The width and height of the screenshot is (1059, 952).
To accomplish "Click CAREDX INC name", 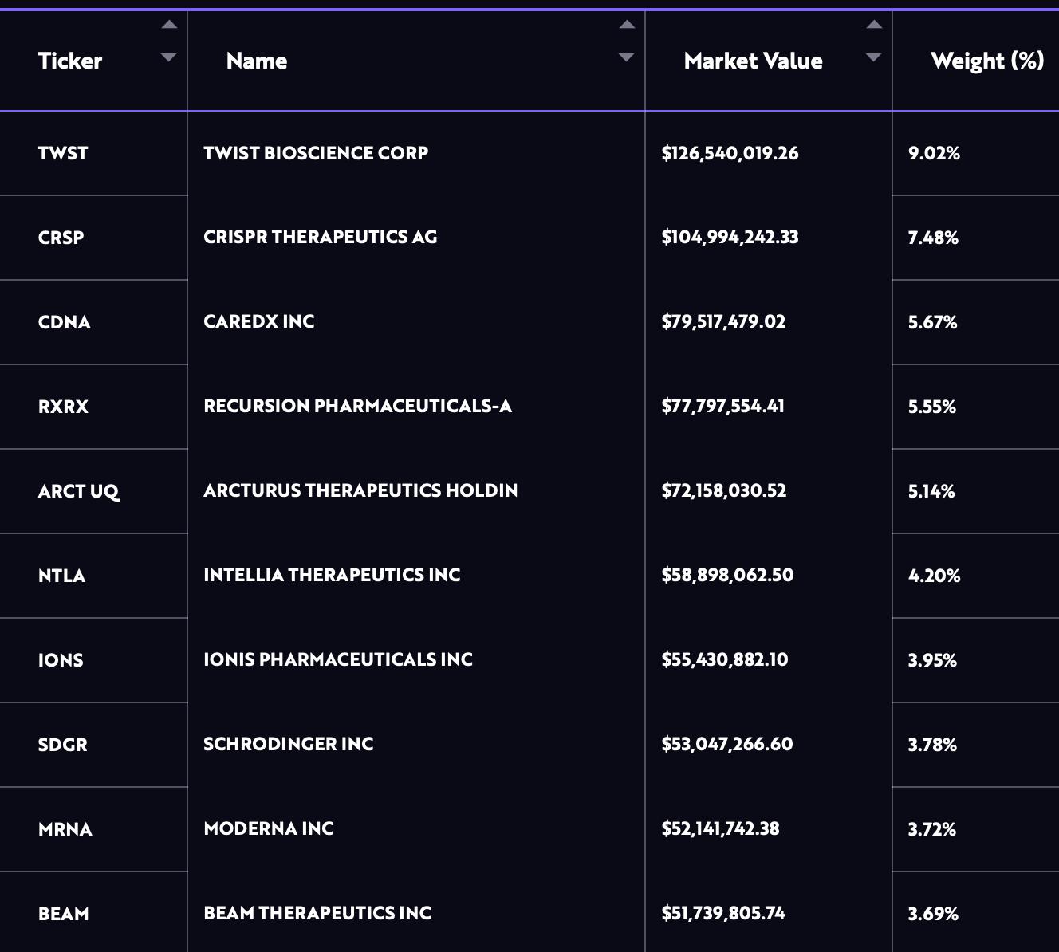I will [x=259, y=321].
